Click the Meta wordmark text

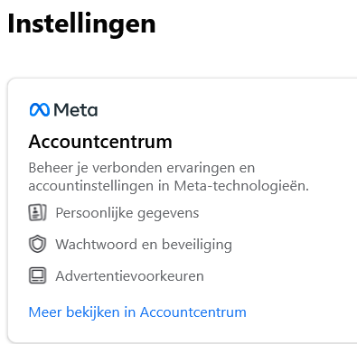76,110
